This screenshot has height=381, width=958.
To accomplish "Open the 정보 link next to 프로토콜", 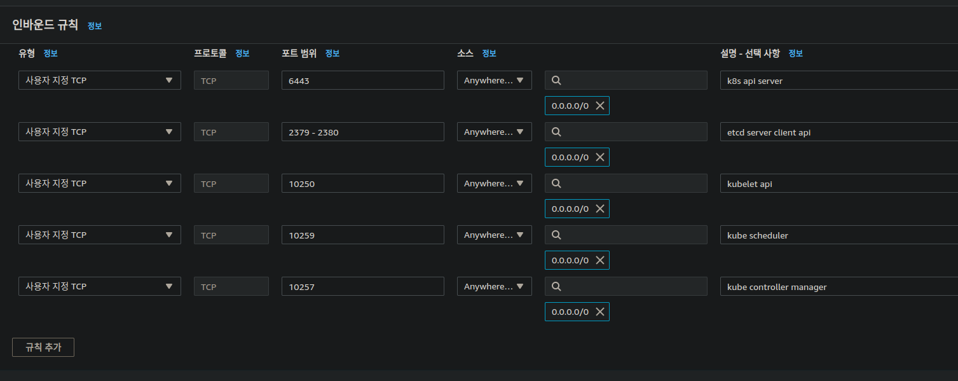I will 242,53.
